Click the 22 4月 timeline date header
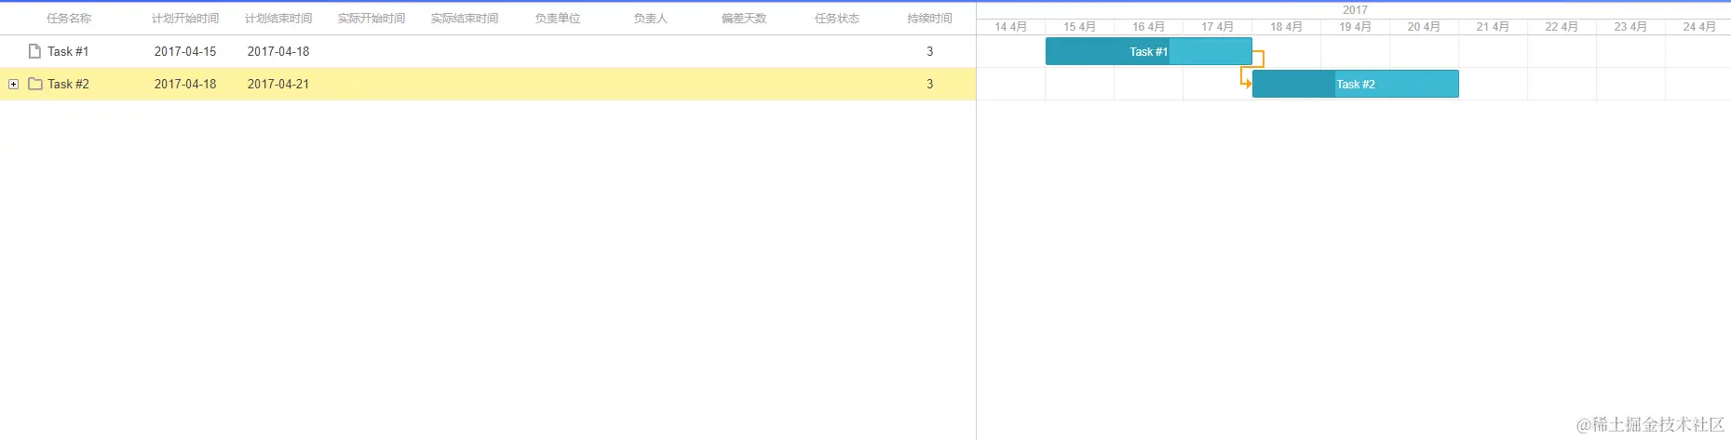 click(1562, 27)
